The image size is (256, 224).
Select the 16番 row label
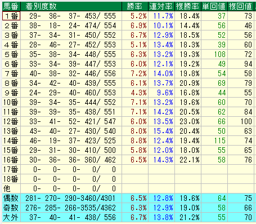[x=11, y=160]
